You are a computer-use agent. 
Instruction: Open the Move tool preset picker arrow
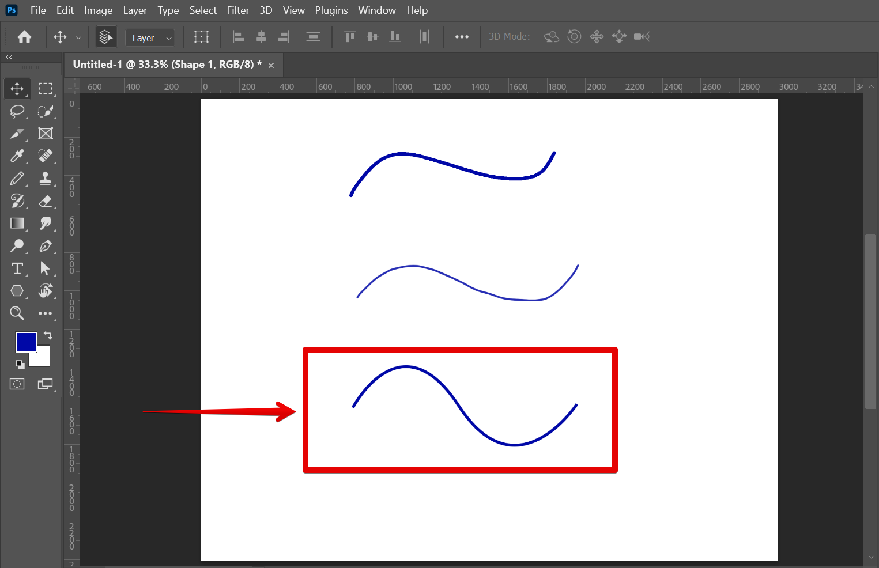click(x=78, y=37)
